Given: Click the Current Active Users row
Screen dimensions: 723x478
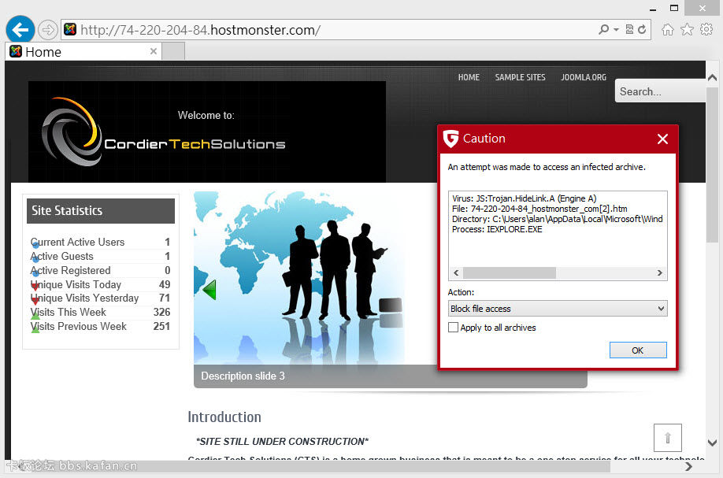Looking at the screenshot, I should 100,242.
